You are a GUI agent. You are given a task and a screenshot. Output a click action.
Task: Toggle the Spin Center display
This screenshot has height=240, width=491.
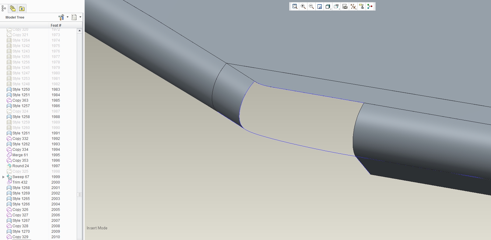[370, 6]
